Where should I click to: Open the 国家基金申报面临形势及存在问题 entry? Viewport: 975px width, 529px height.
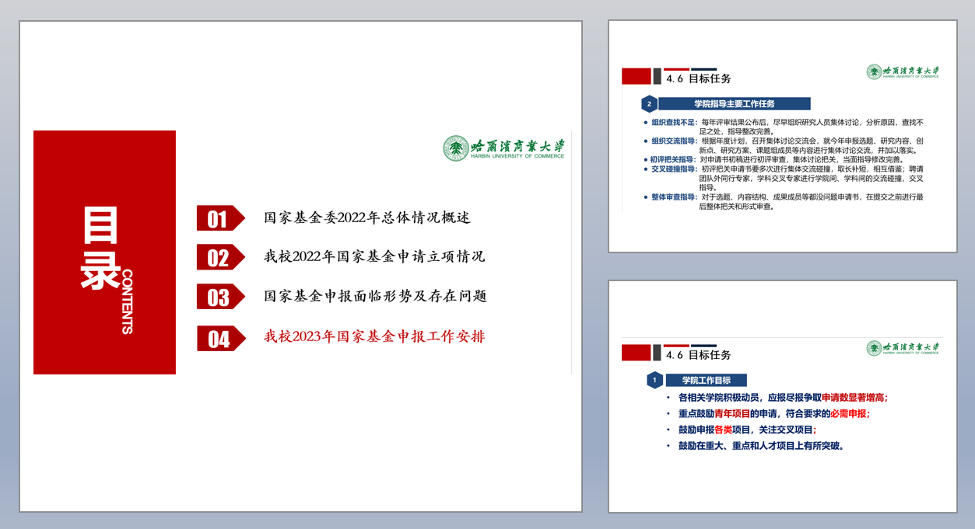click(x=375, y=297)
